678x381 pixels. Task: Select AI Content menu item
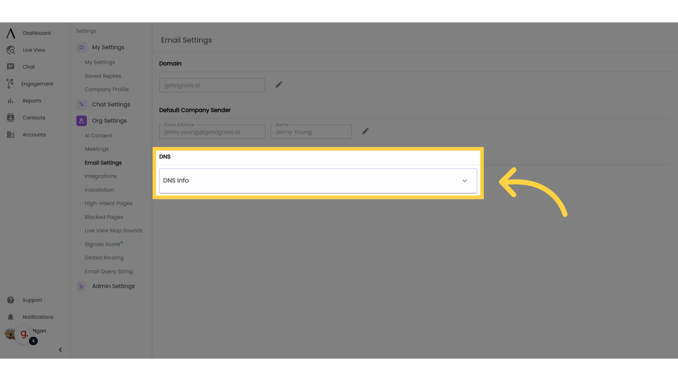[x=98, y=135]
